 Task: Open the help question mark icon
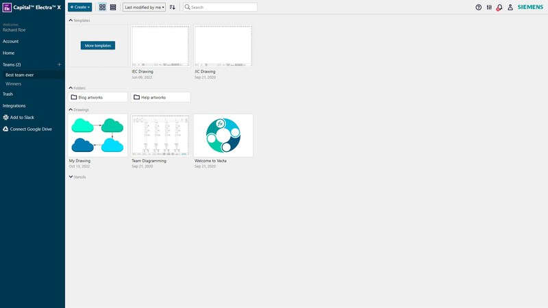(478, 7)
